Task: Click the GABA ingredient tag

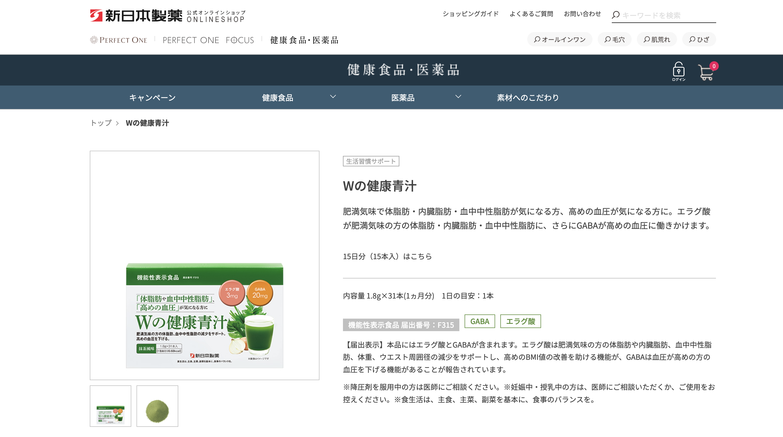Action: pyautogui.click(x=480, y=321)
